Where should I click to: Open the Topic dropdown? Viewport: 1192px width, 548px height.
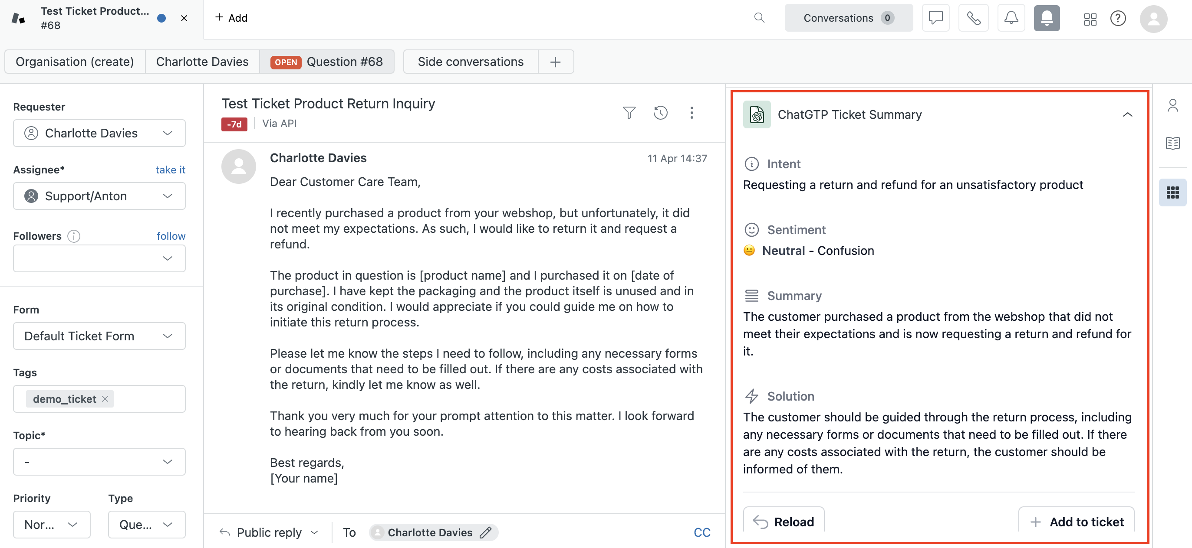[99, 462]
